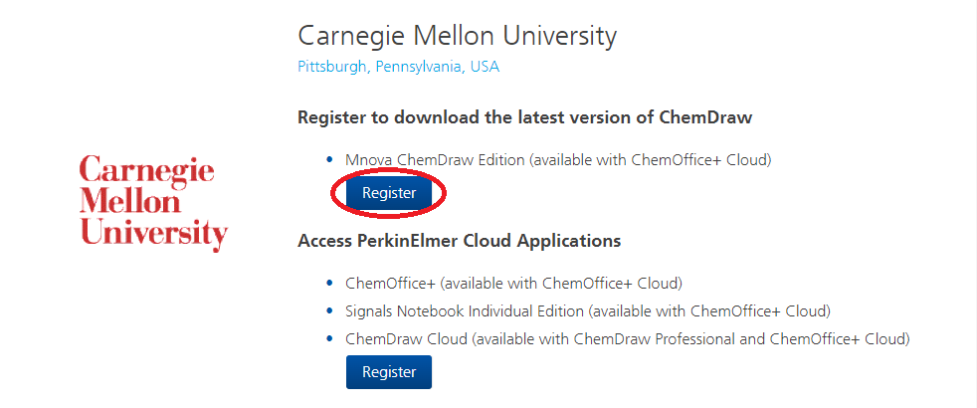Screen dimensions: 977x408
Task: Select the 'Register to download the latest version' heading
Action: [x=524, y=117]
